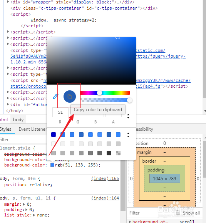The width and height of the screenshot is (206, 223).
Task: Pick the dark navy blue palette swatch
Action: pyautogui.click(x=54, y=135)
